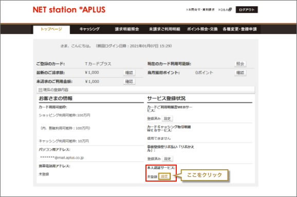Select 各種変更・登録申請 tab
297x197 pixels.
tap(239, 29)
